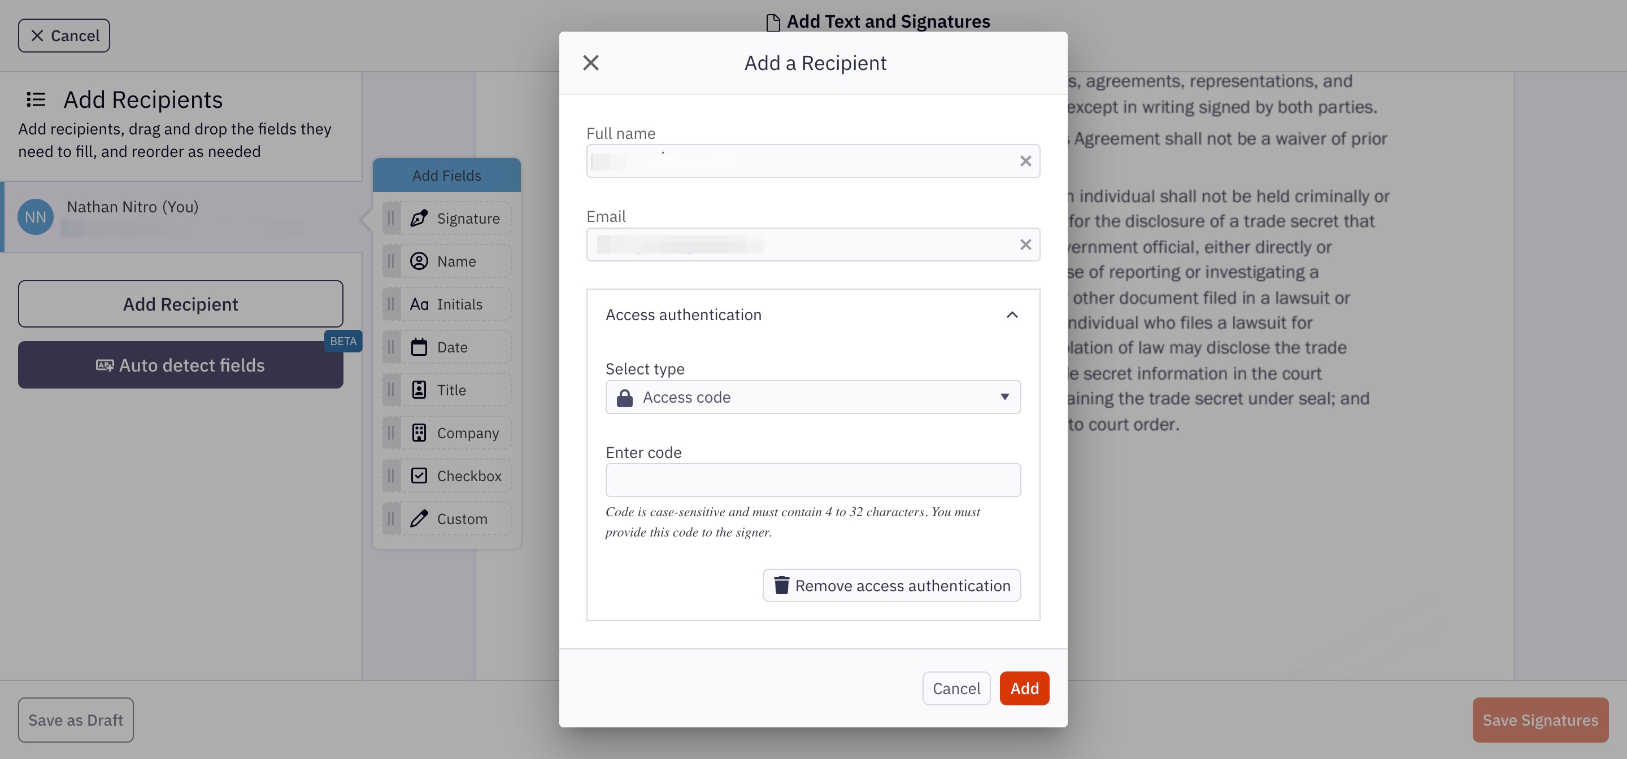1627x759 pixels.
Task: Click Remove access authentication
Action: 890,586
